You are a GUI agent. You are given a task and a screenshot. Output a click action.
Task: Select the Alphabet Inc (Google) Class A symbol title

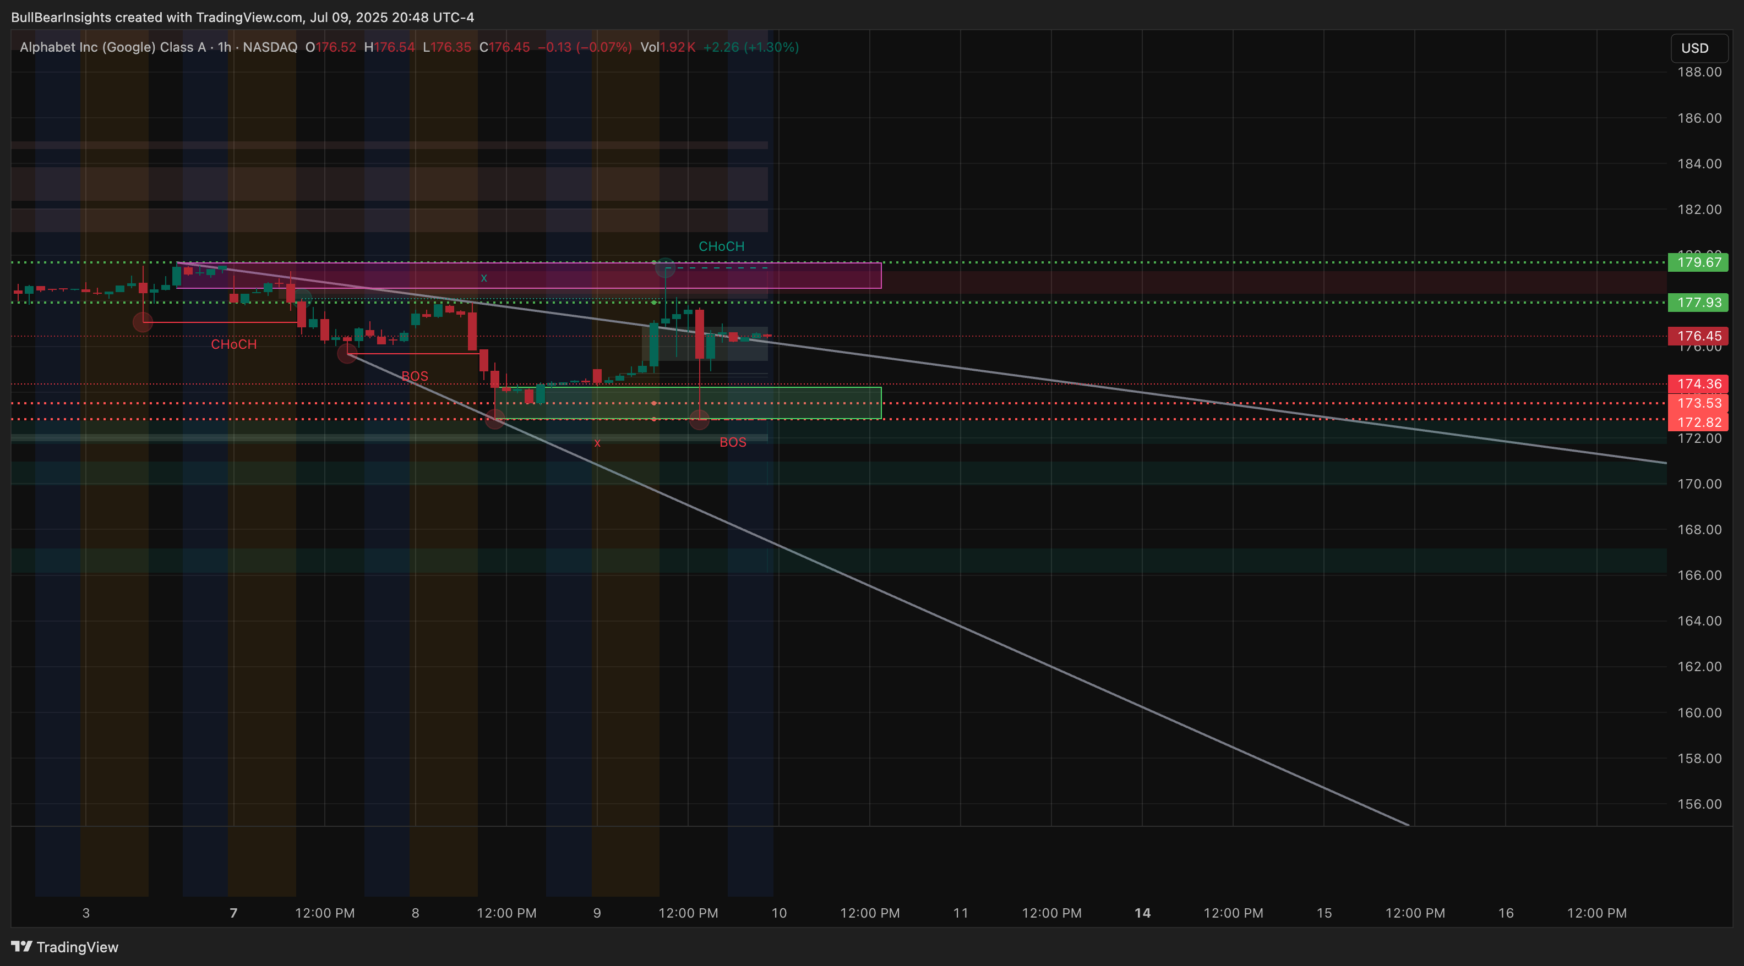tap(113, 47)
